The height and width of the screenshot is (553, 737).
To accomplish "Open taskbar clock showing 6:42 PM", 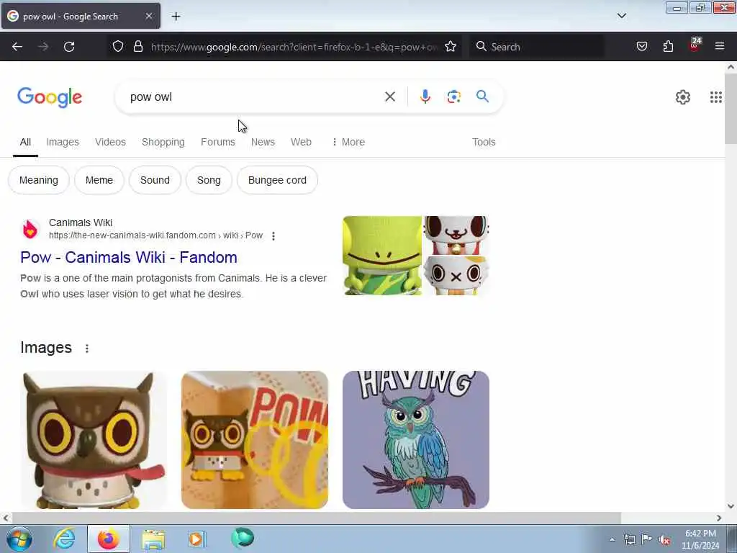I will click(700, 539).
